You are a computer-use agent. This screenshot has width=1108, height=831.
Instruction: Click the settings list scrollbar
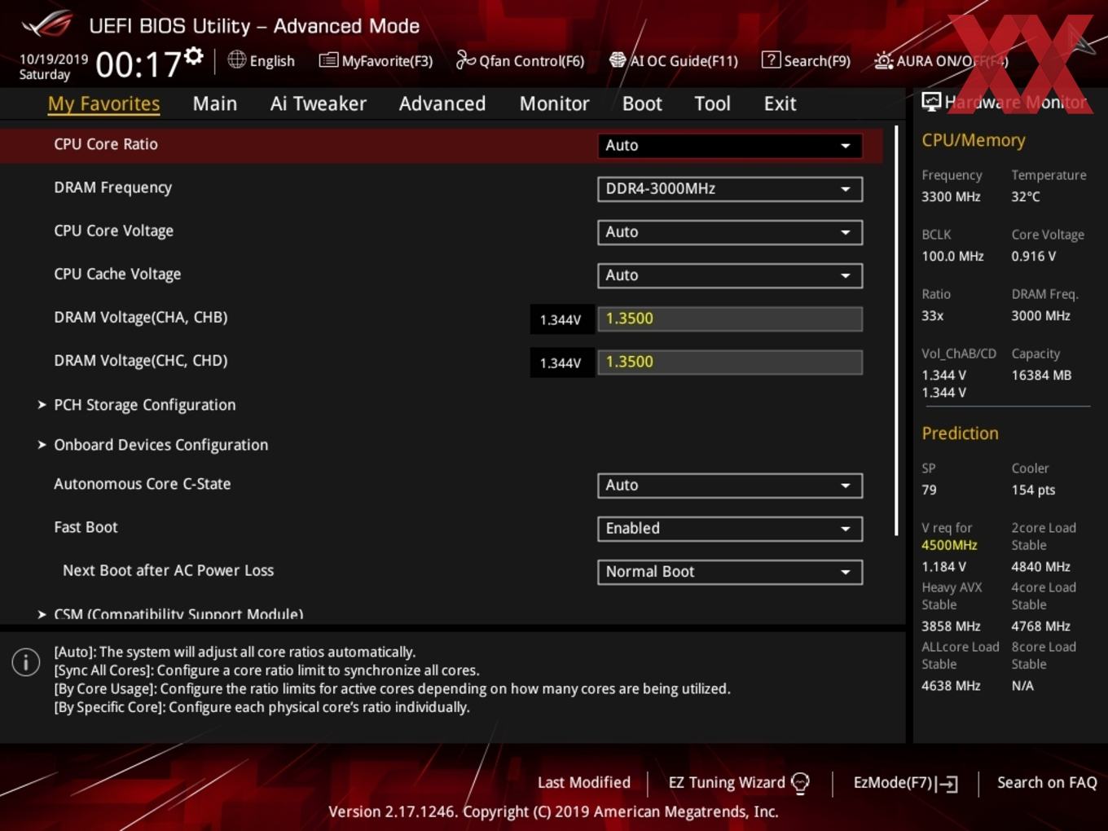pos(897,330)
